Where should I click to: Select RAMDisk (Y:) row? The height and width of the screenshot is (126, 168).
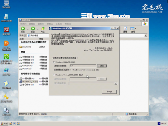tap(26, 66)
